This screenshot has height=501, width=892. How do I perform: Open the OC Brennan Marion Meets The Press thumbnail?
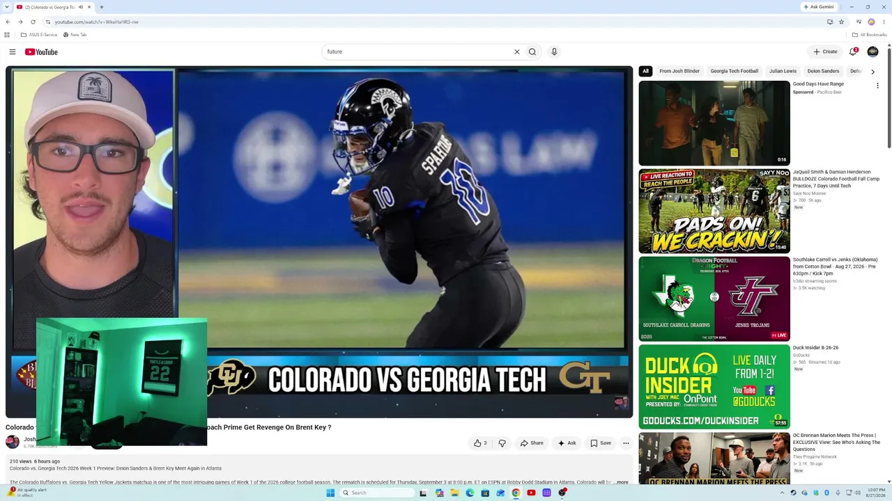[714, 458]
